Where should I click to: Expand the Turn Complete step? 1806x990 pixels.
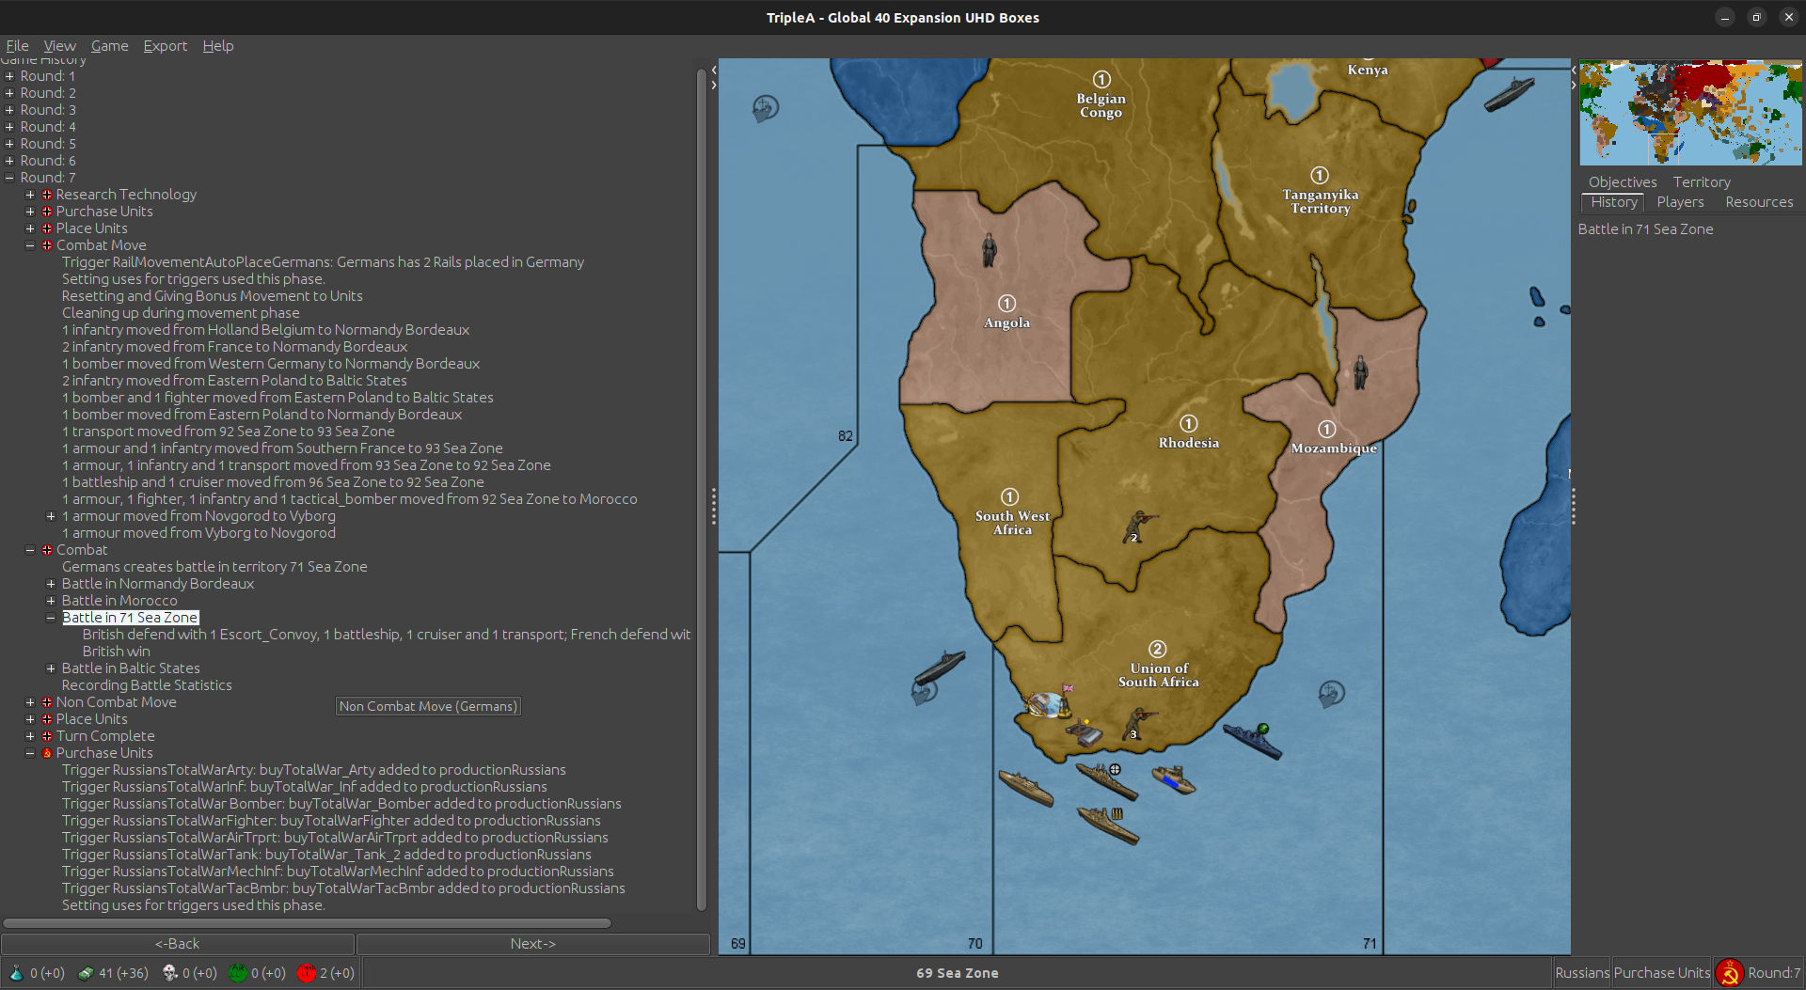30,736
